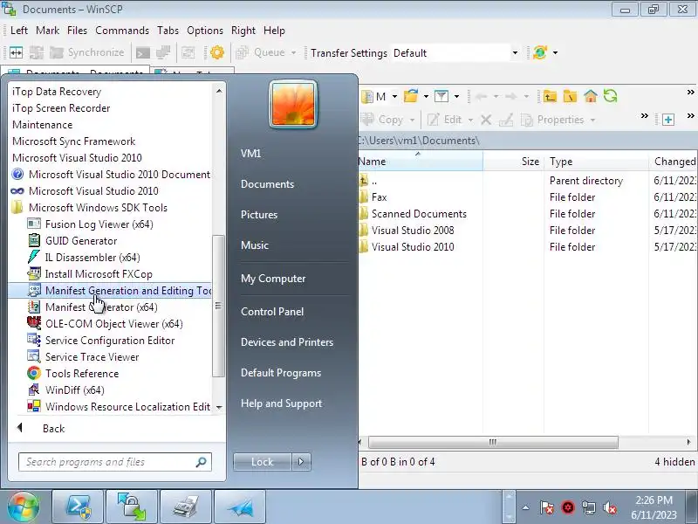Open Help and Support
698x524 pixels.
pyautogui.click(x=281, y=403)
